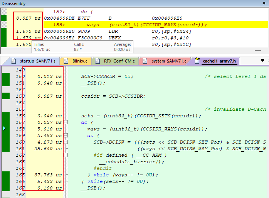Click green coverage marker beside line 153

pos(6,96)
